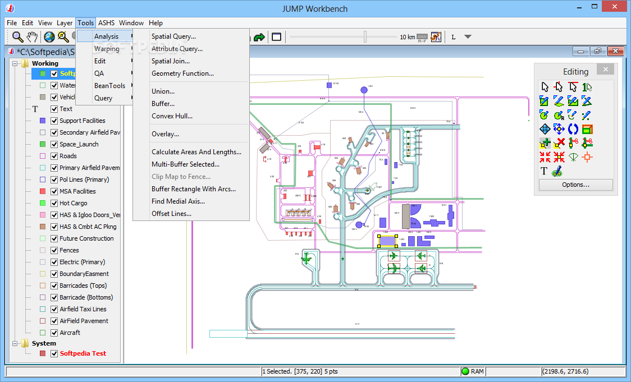Select the Insert Vertex tool
This screenshot has height=382, width=631.
544,143
